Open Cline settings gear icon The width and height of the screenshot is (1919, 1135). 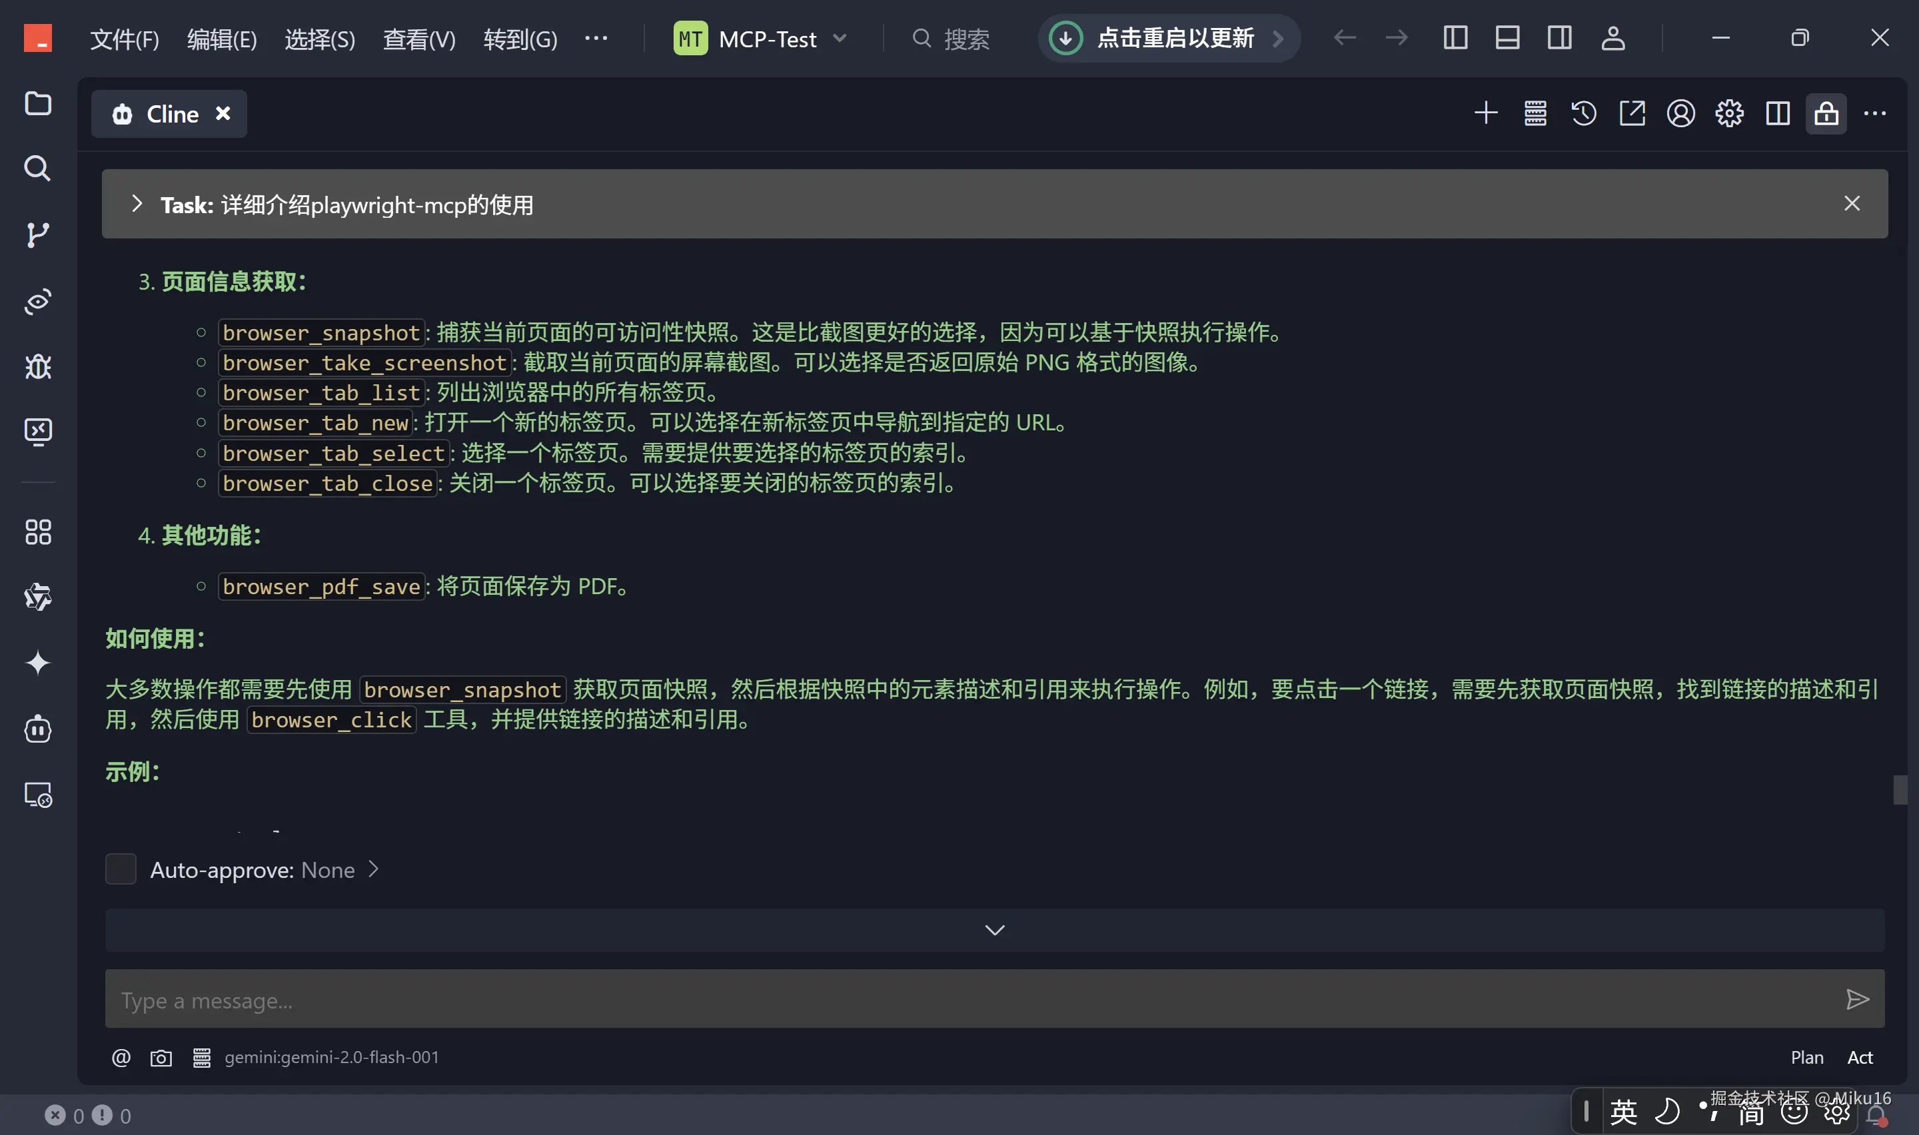(x=1728, y=113)
